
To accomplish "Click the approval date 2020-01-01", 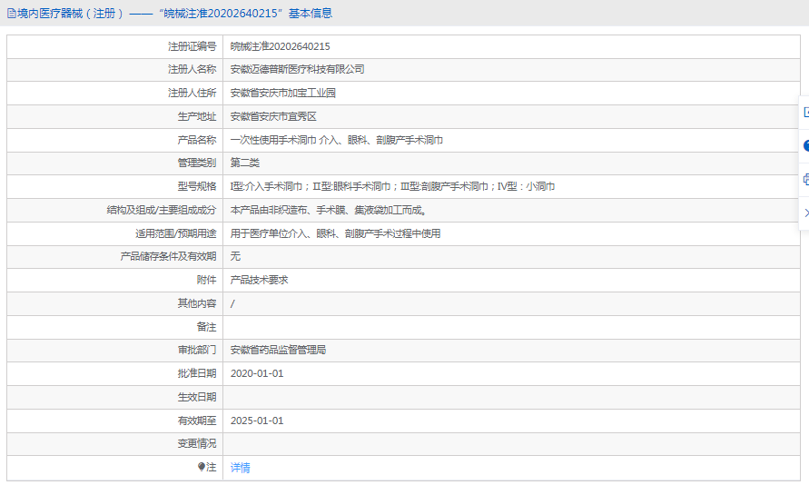I will (257, 373).
